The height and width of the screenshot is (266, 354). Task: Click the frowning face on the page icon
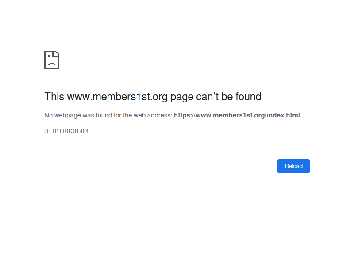(x=51, y=63)
